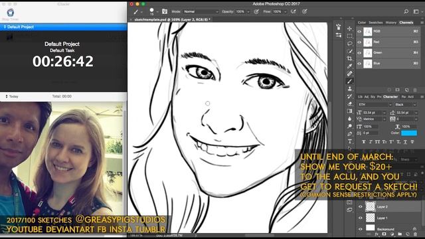Hide Background layer visibility eye
Image resolution: width=425 pixels, height=239 pixels.
coord(360,229)
